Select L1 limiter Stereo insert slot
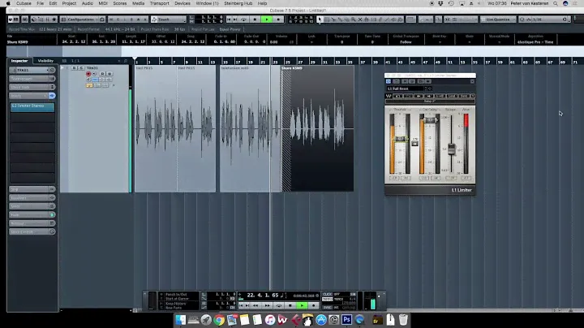The height and width of the screenshot is (328, 584). coord(32,106)
